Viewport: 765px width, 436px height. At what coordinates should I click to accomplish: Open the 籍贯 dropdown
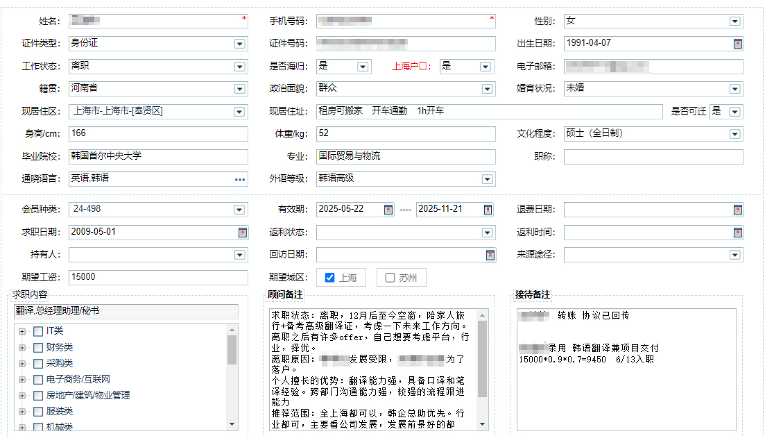[239, 89]
